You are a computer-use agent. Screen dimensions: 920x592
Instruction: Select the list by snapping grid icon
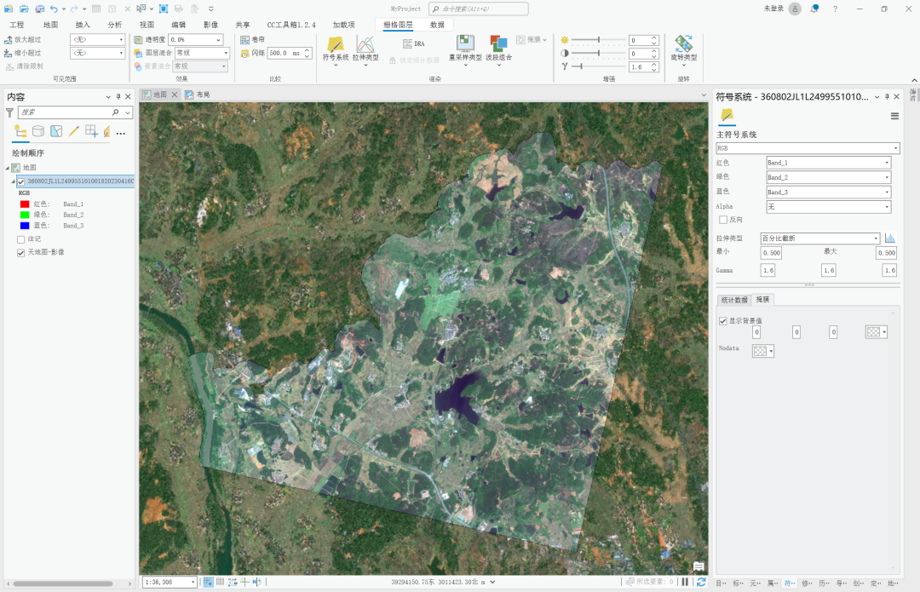pos(91,131)
